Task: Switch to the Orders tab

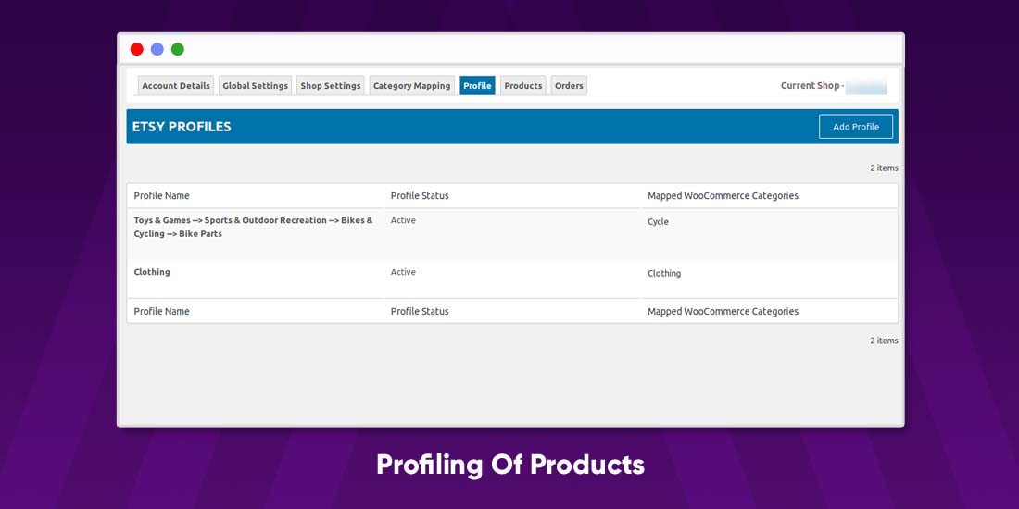Action: pyautogui.click(x=569, y=86)
